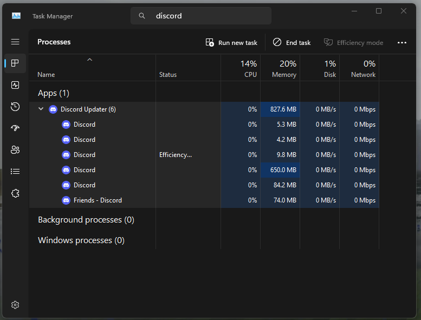Click icon of Discord process using 4.2 MB

coord(66,140)
